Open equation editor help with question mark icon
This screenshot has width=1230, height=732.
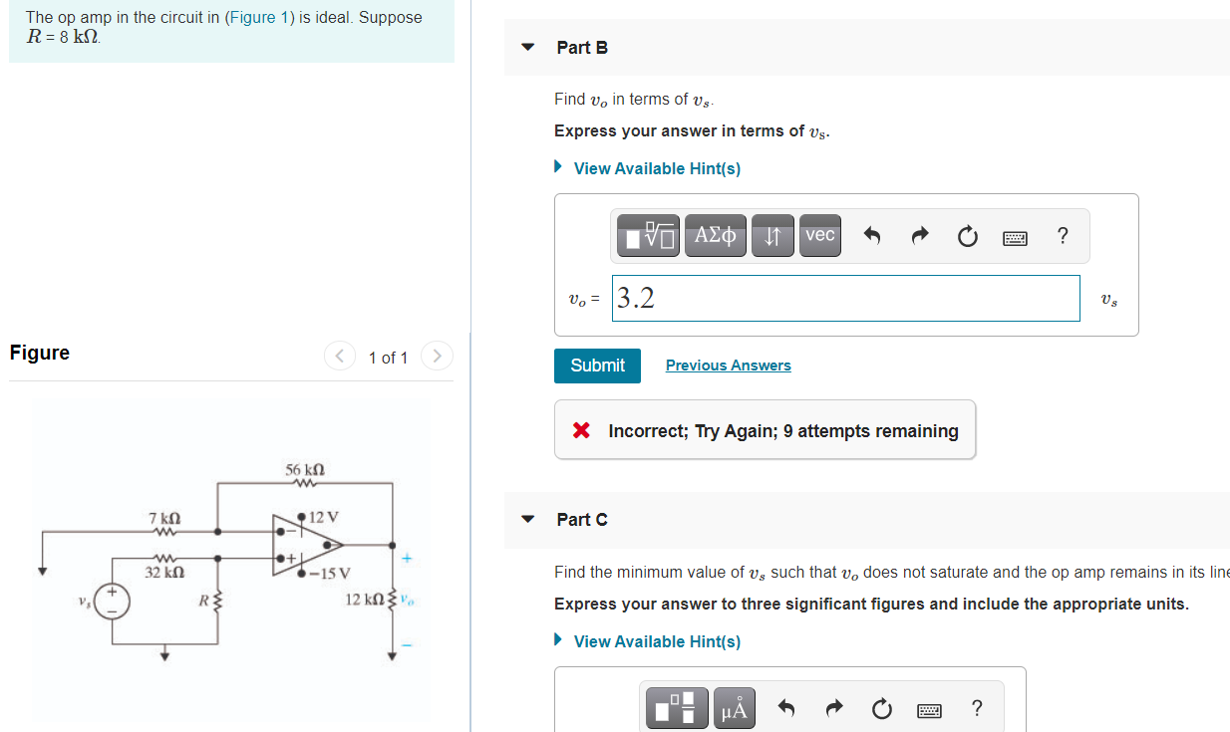coord(1063,236)
